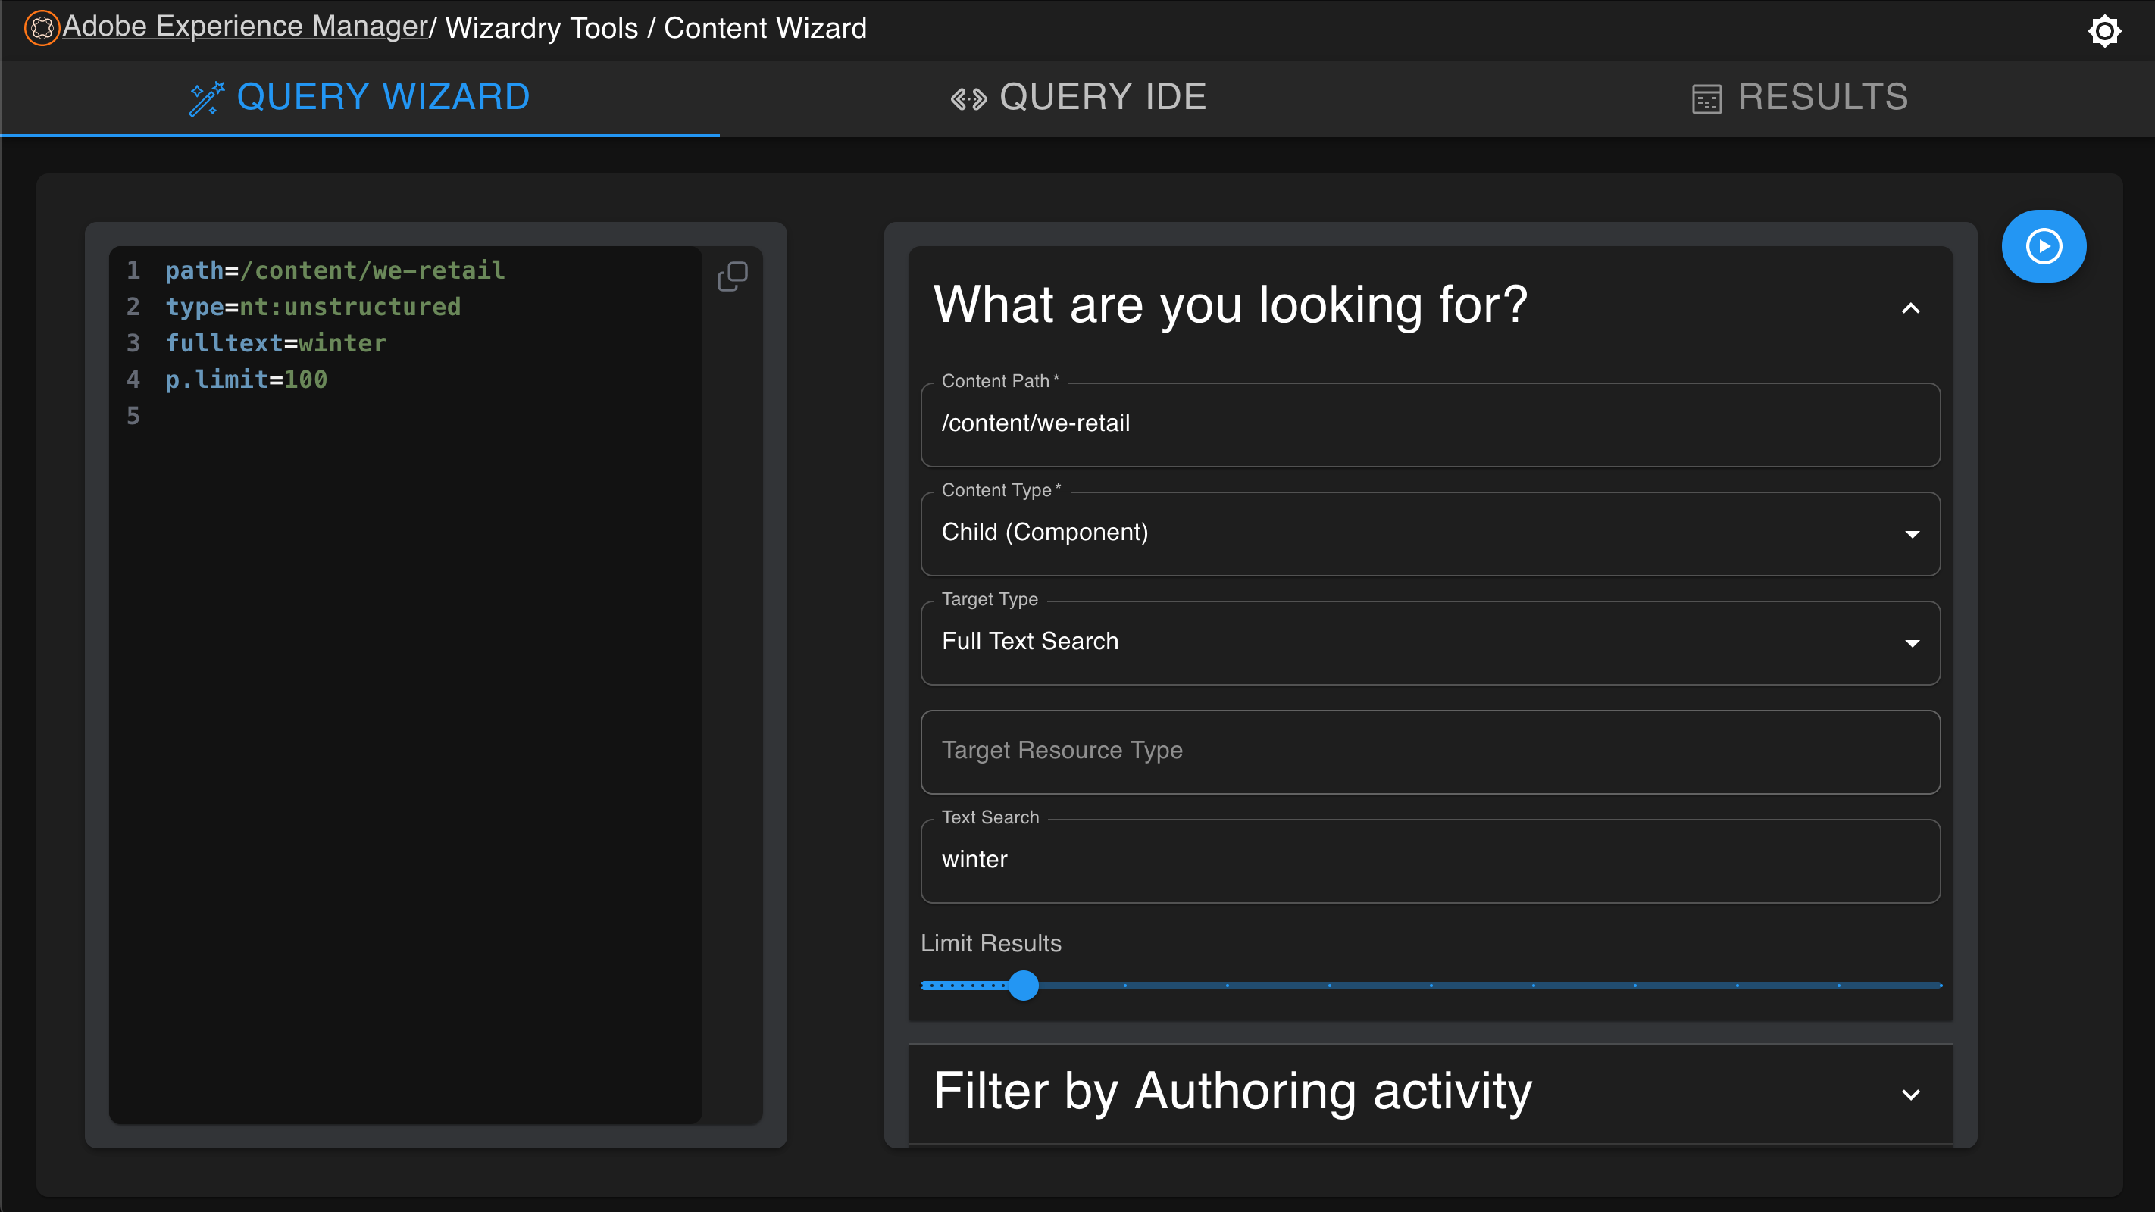Image resolution: width=2155 pixels, height=1212 pixels.
Task: Open the Target Type dropdown
Action: (1430, 642)
